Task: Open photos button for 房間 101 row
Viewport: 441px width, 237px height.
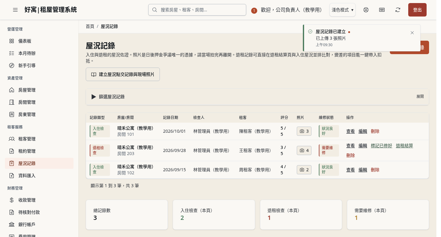Action: (304, 131)
